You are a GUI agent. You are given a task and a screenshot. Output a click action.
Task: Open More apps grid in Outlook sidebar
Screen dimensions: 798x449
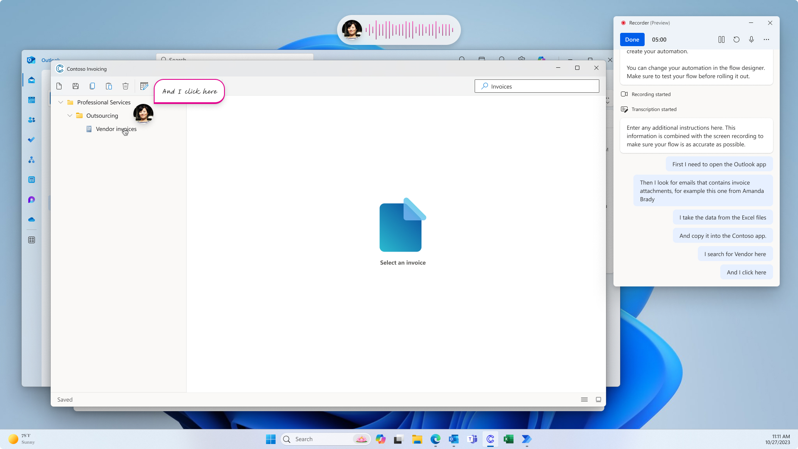coord(32,240)
